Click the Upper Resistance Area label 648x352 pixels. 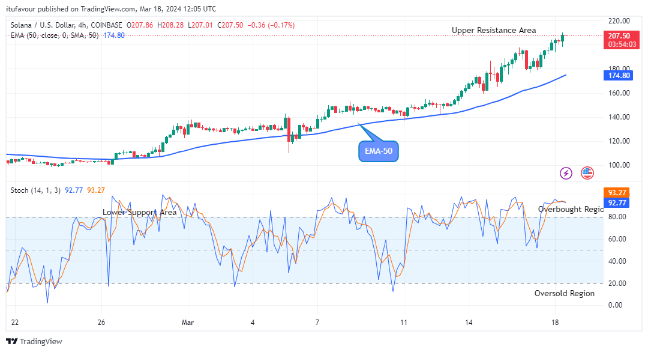click(x=493, y=30)
